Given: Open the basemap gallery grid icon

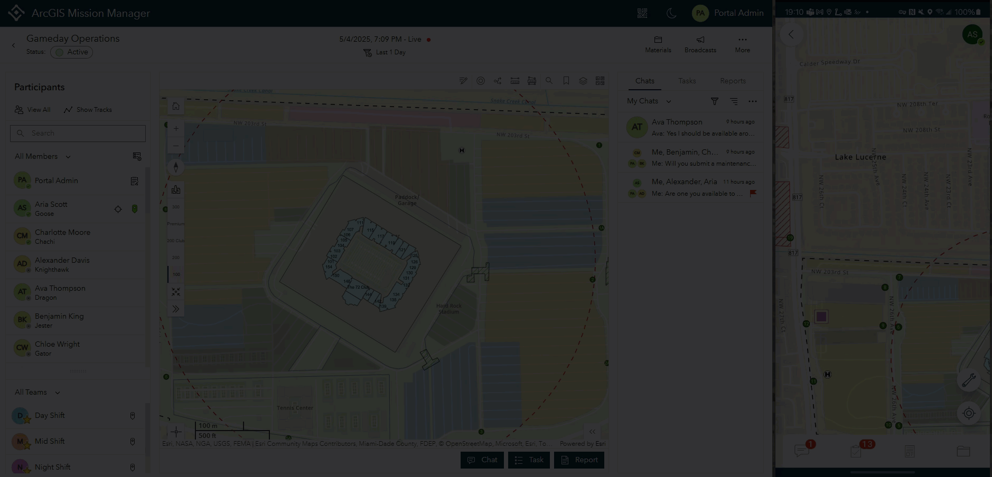Looking at the screenshot, I should (x=600, y=81).
